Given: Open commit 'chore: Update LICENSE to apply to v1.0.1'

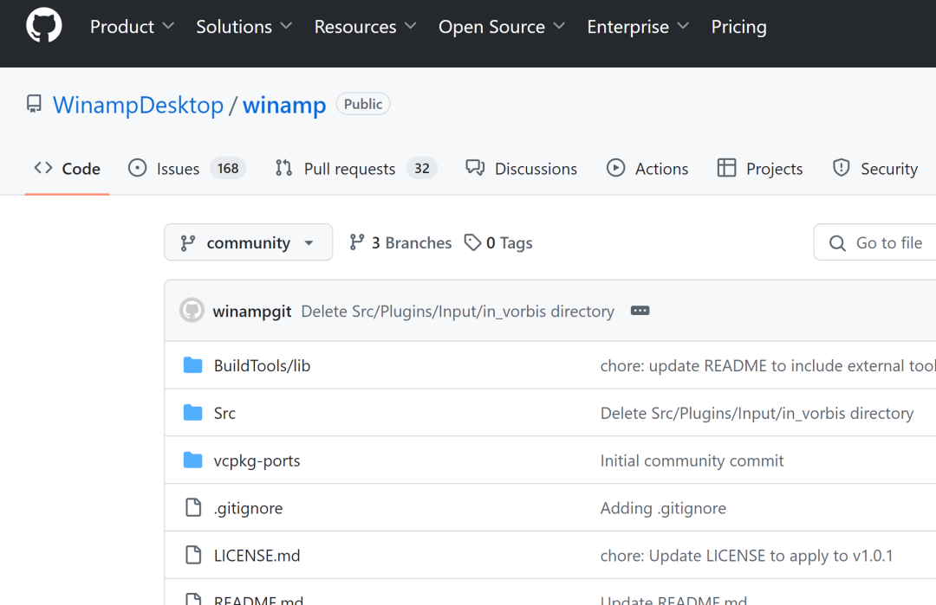Looking at the screenshot, I should click(746, 556).
